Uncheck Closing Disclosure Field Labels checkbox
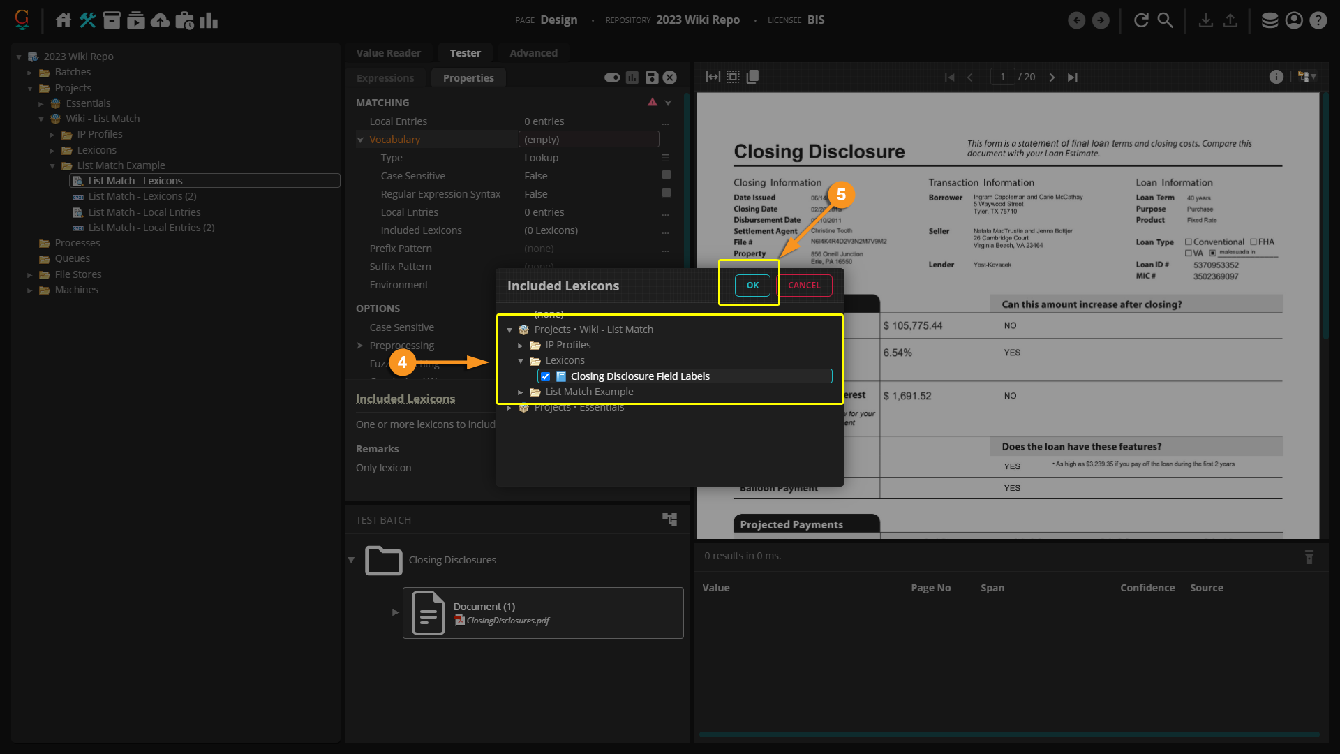 point(545,376)
